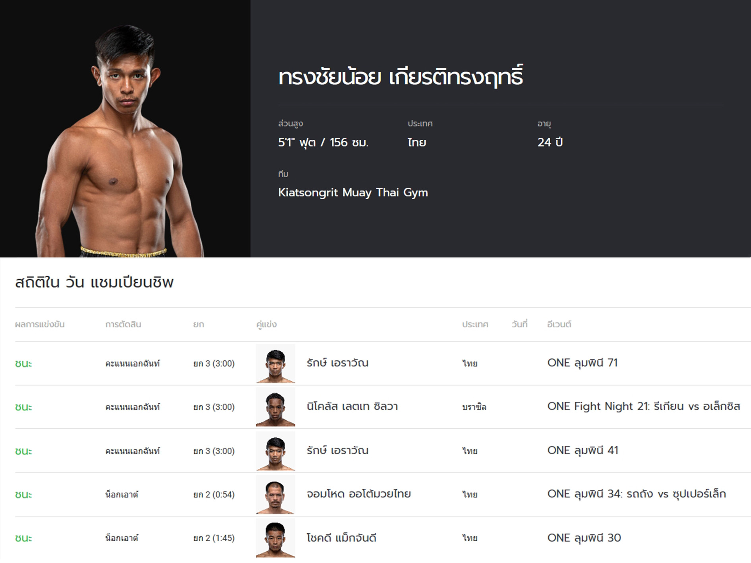The height and width of the screenshot is (563, 751).
Task: Open ONE ลุมพินี 41 event link
Action: pos(583,450)
